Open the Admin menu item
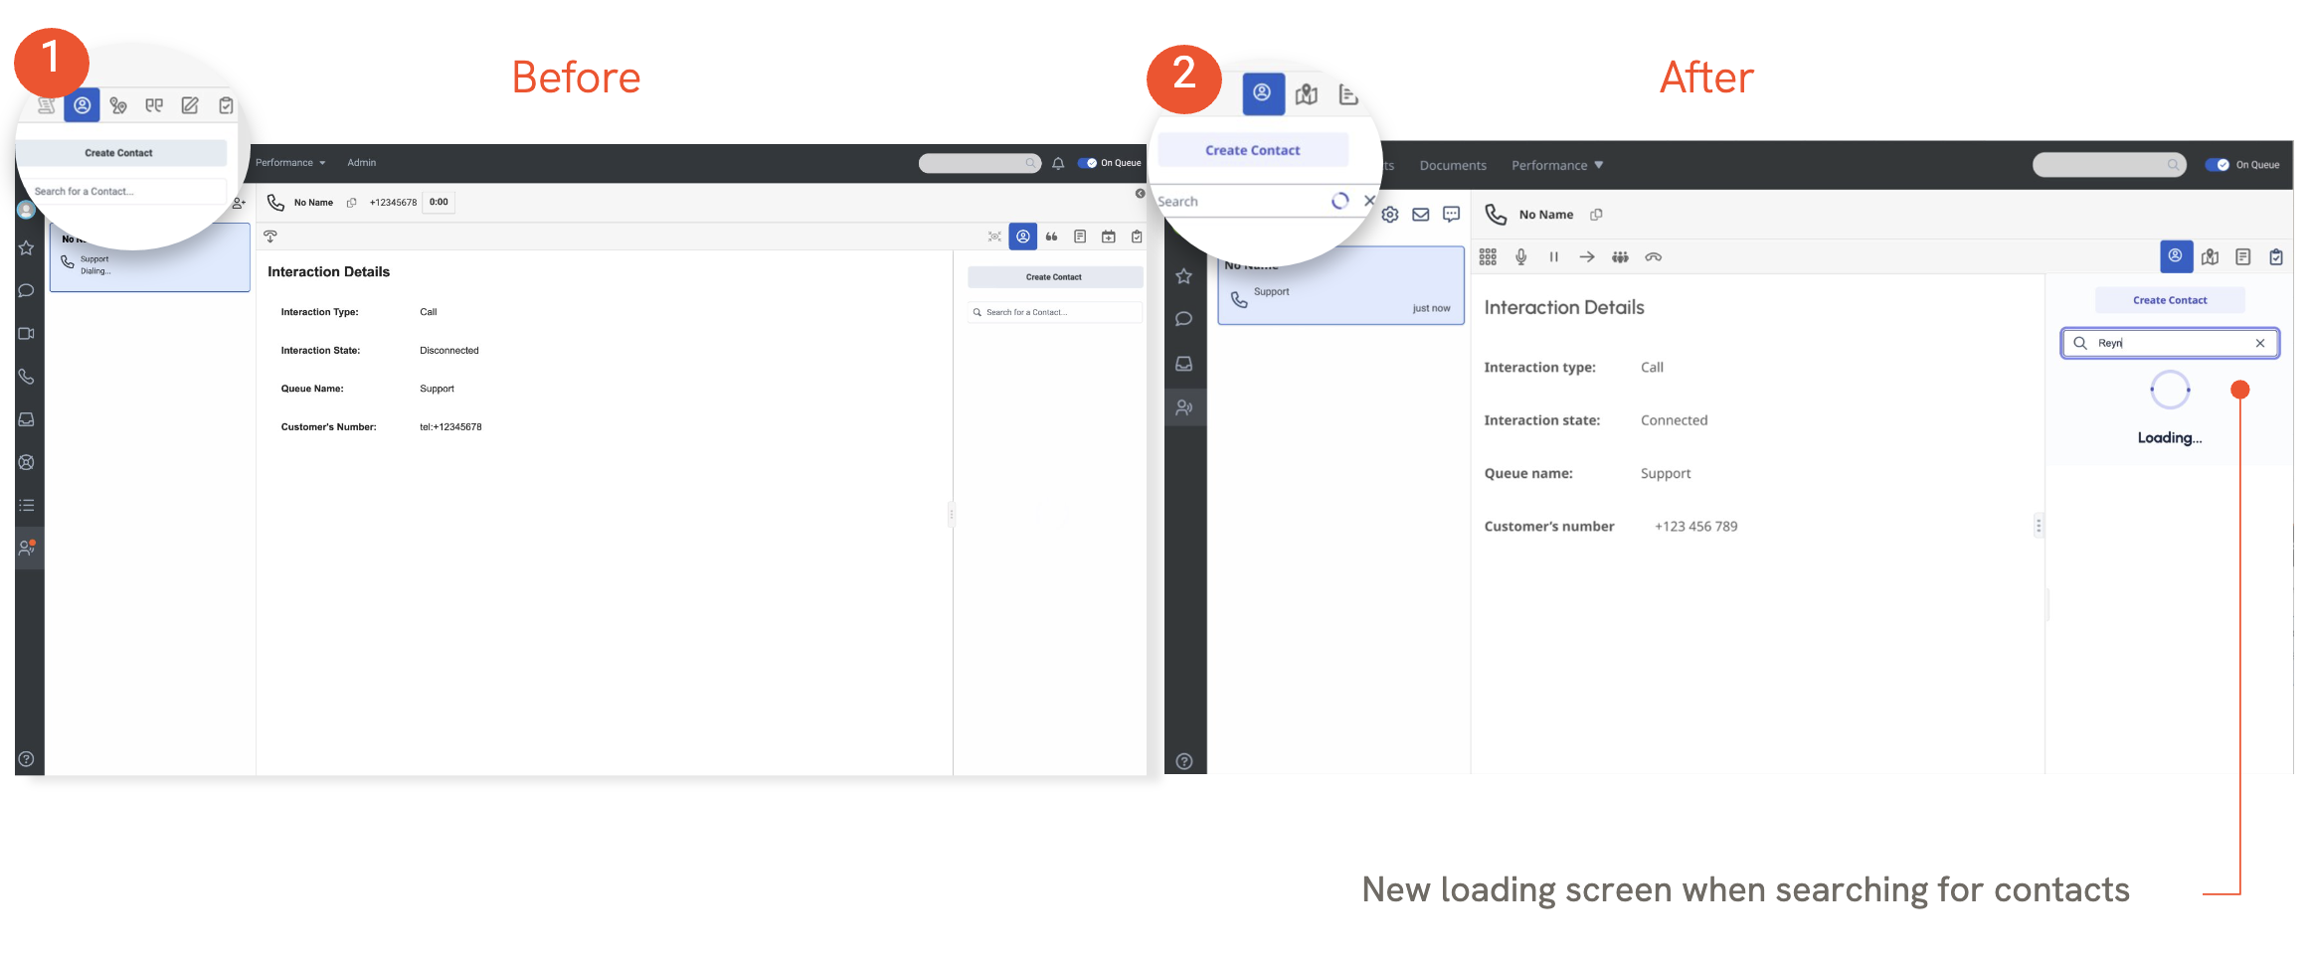The height and width of the screenshot is (956, 2313). coord(361,163)
